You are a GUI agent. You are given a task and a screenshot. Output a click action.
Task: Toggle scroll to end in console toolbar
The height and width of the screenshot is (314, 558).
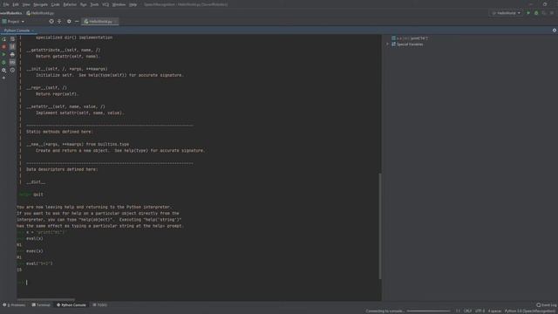pyautogui.click(x=12, y=46)
